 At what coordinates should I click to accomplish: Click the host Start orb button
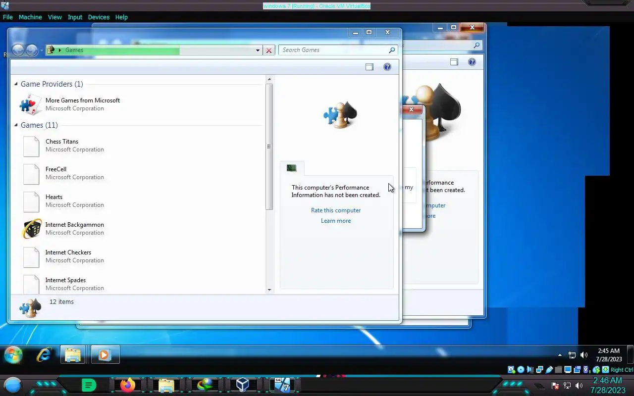(13, 385)
